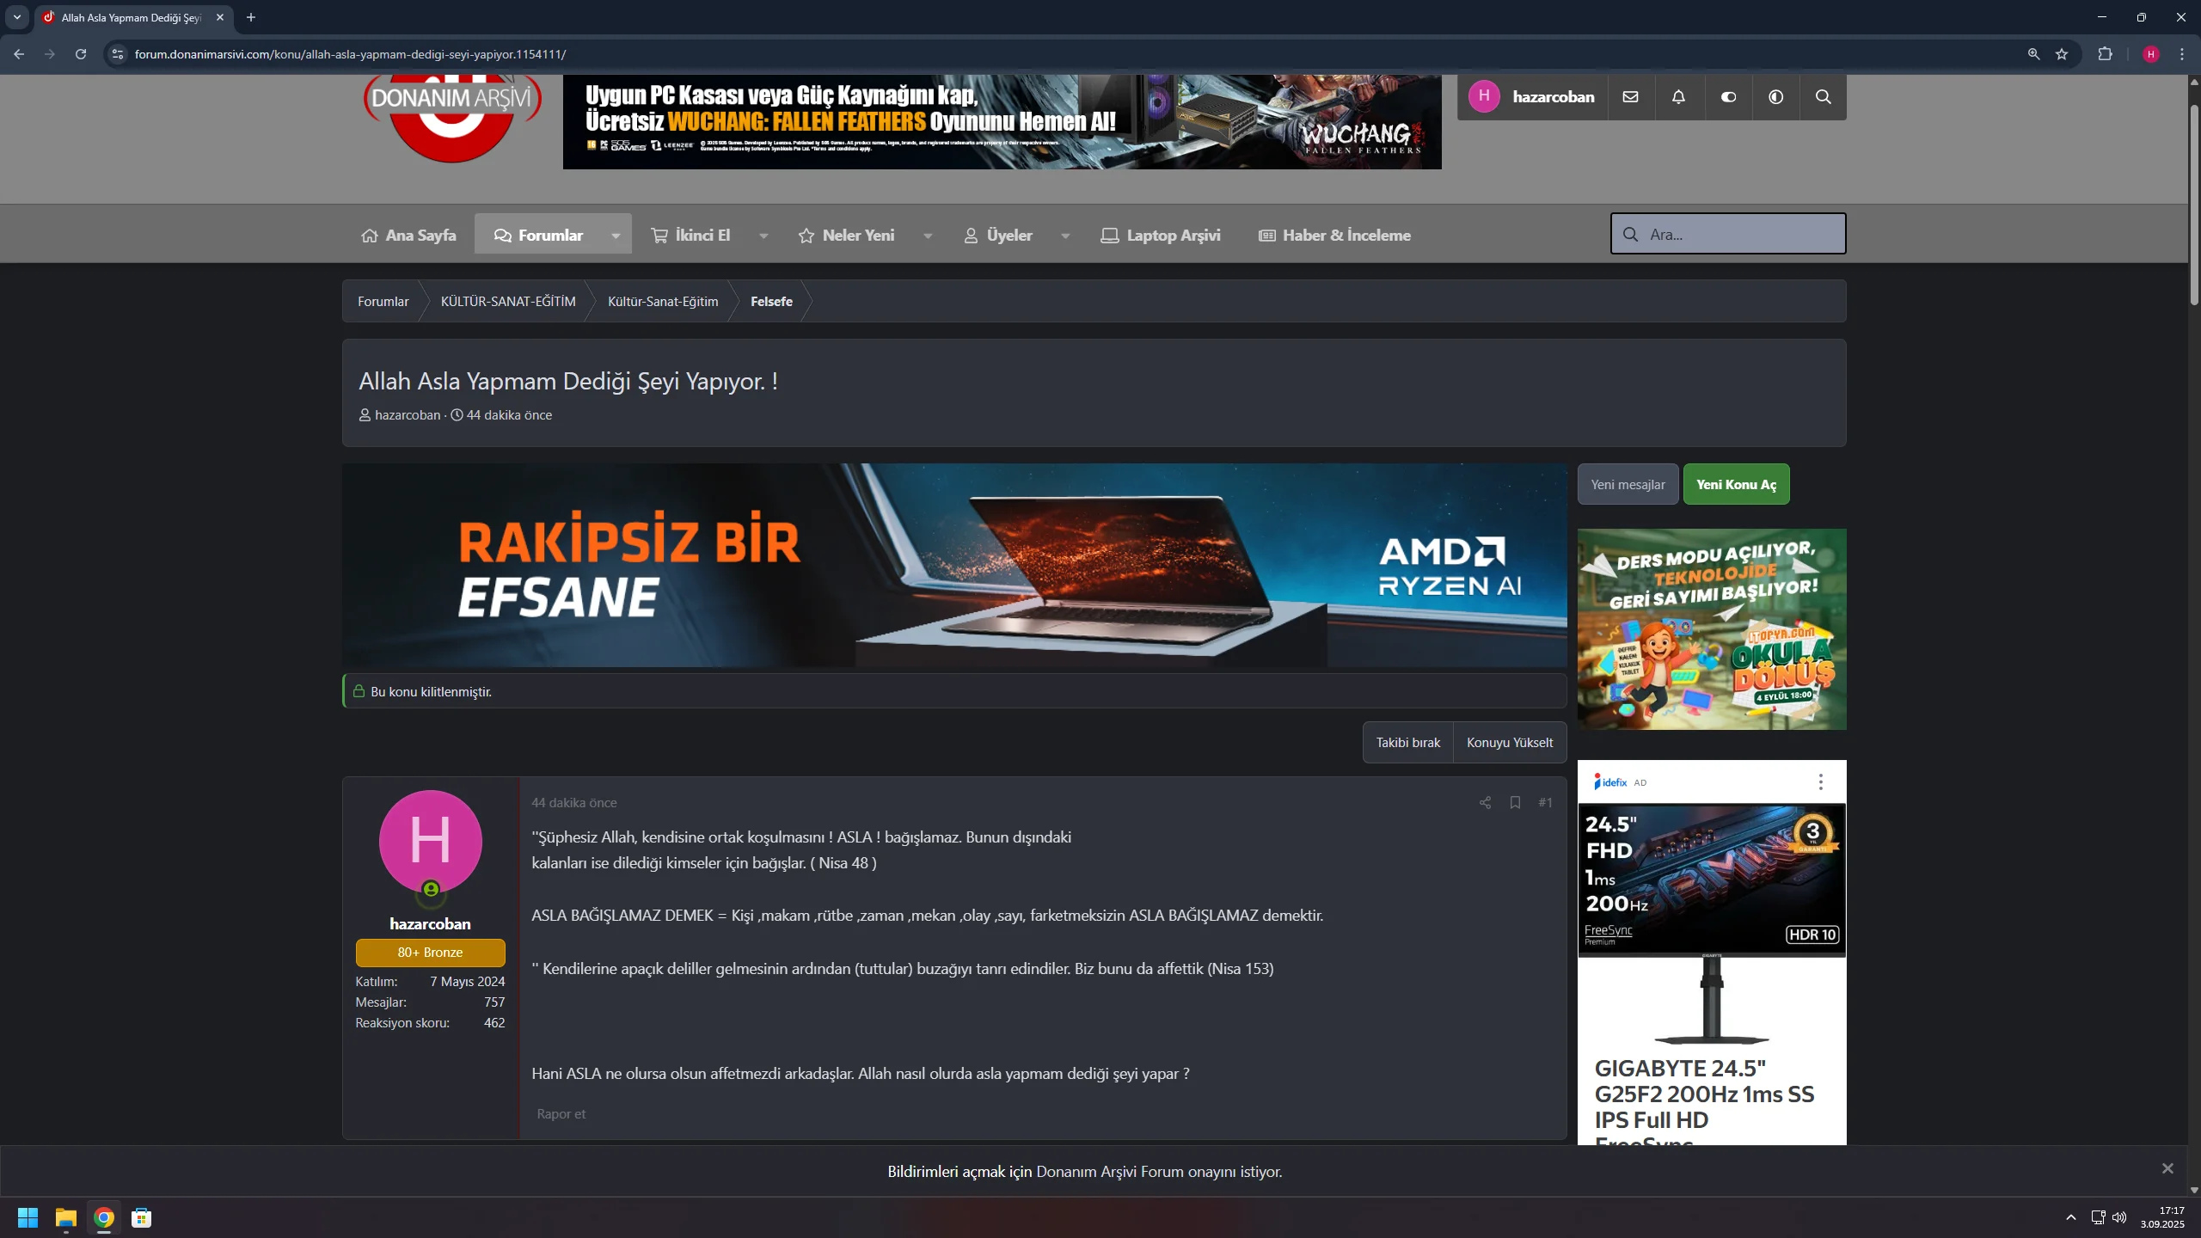Share the post via the share icon

pyautogui.click(x=1485, y=802)
